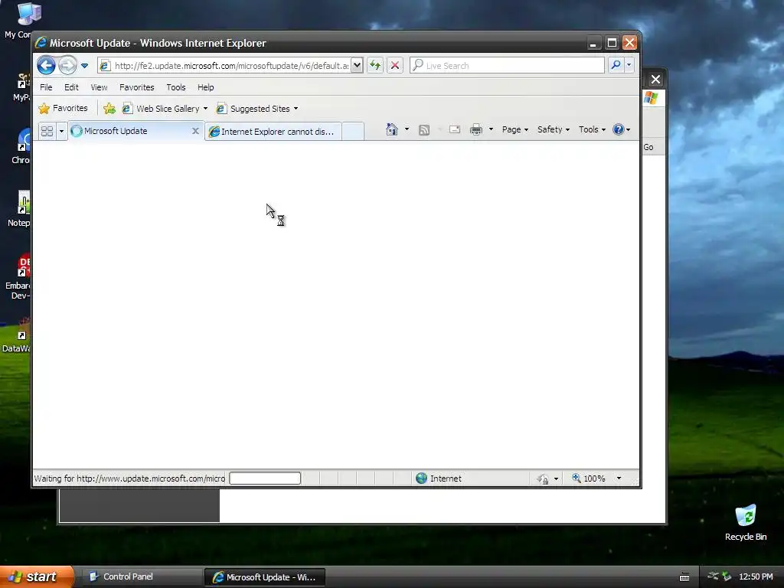Open the Page command bar menu
This screenshot has width=784, height=588.
[515, 129]
